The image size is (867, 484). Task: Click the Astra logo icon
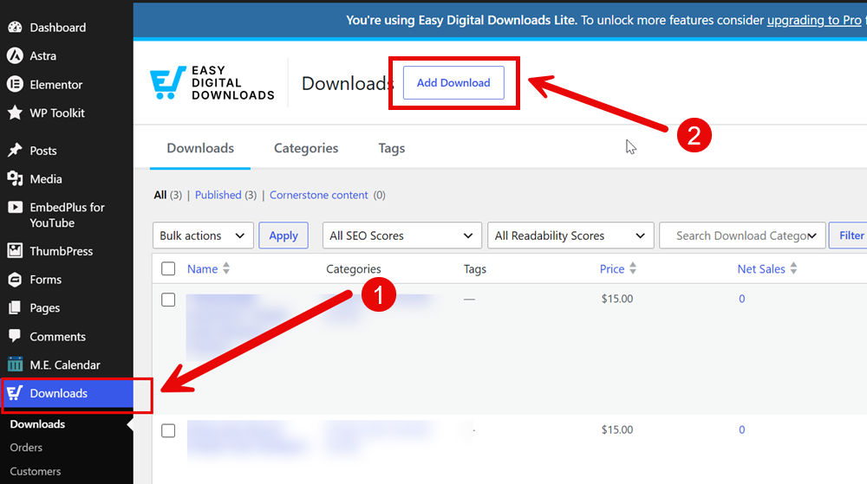click(15, 55)
